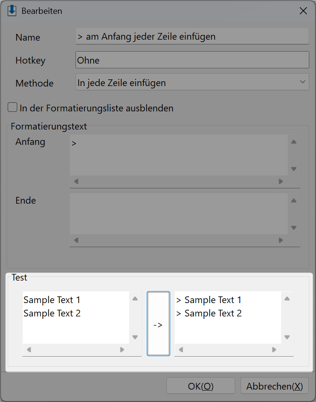
Task: Click the left arrow of the Anfang horizontal scrollbar
Action: click(x=76, y=182)
